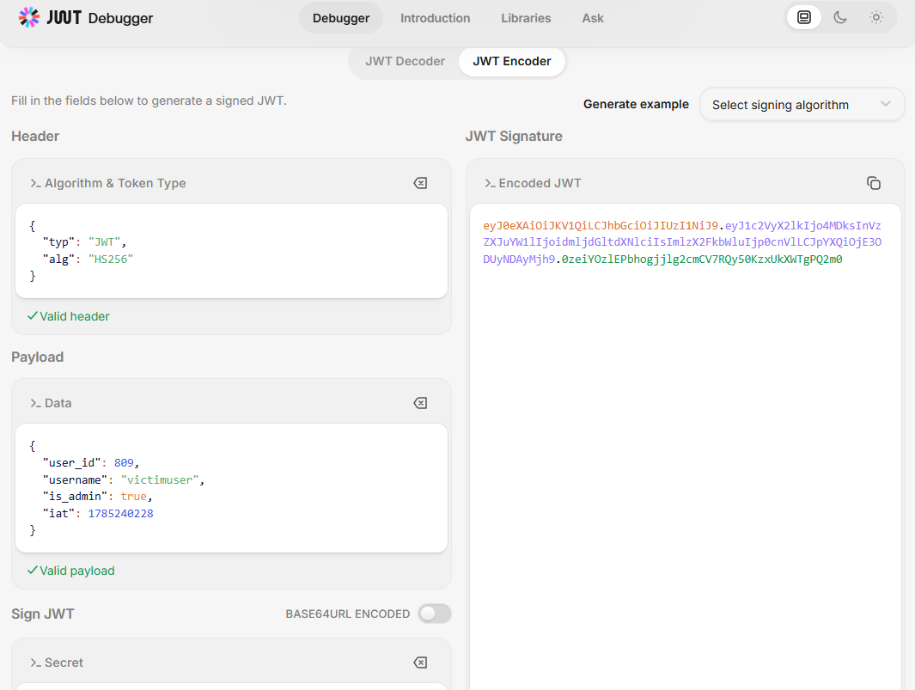The image size is (915, 690).
Task: Switch to dark mode moon icon
Action: click(840, 17)
